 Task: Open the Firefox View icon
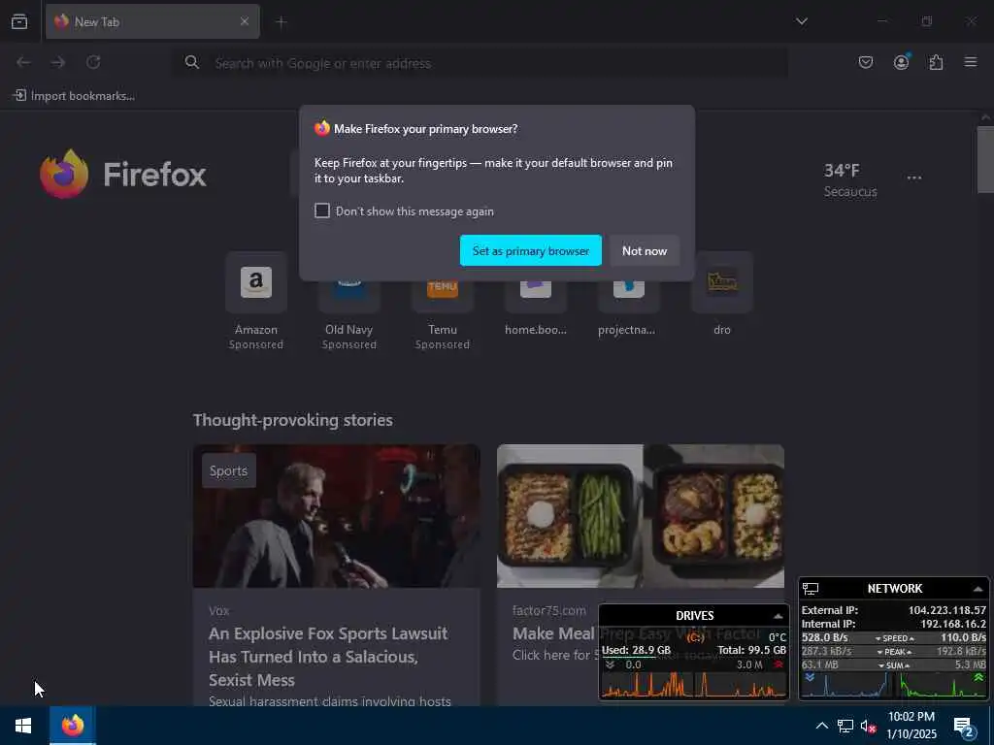pos(19,21)
